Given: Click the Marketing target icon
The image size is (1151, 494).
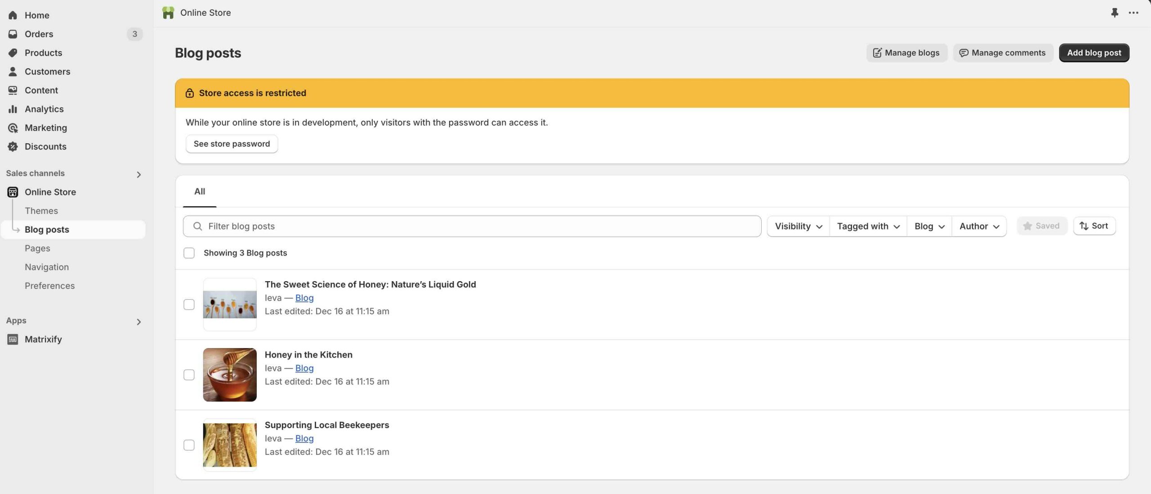Looking at the screenshot, I should coord(13,128).
